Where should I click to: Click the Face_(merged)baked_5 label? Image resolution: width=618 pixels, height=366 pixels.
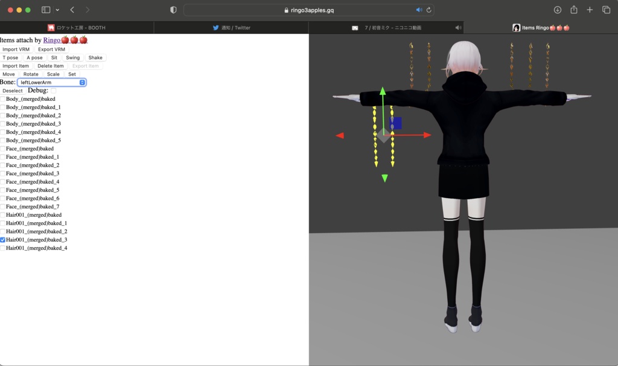[33, 190]
